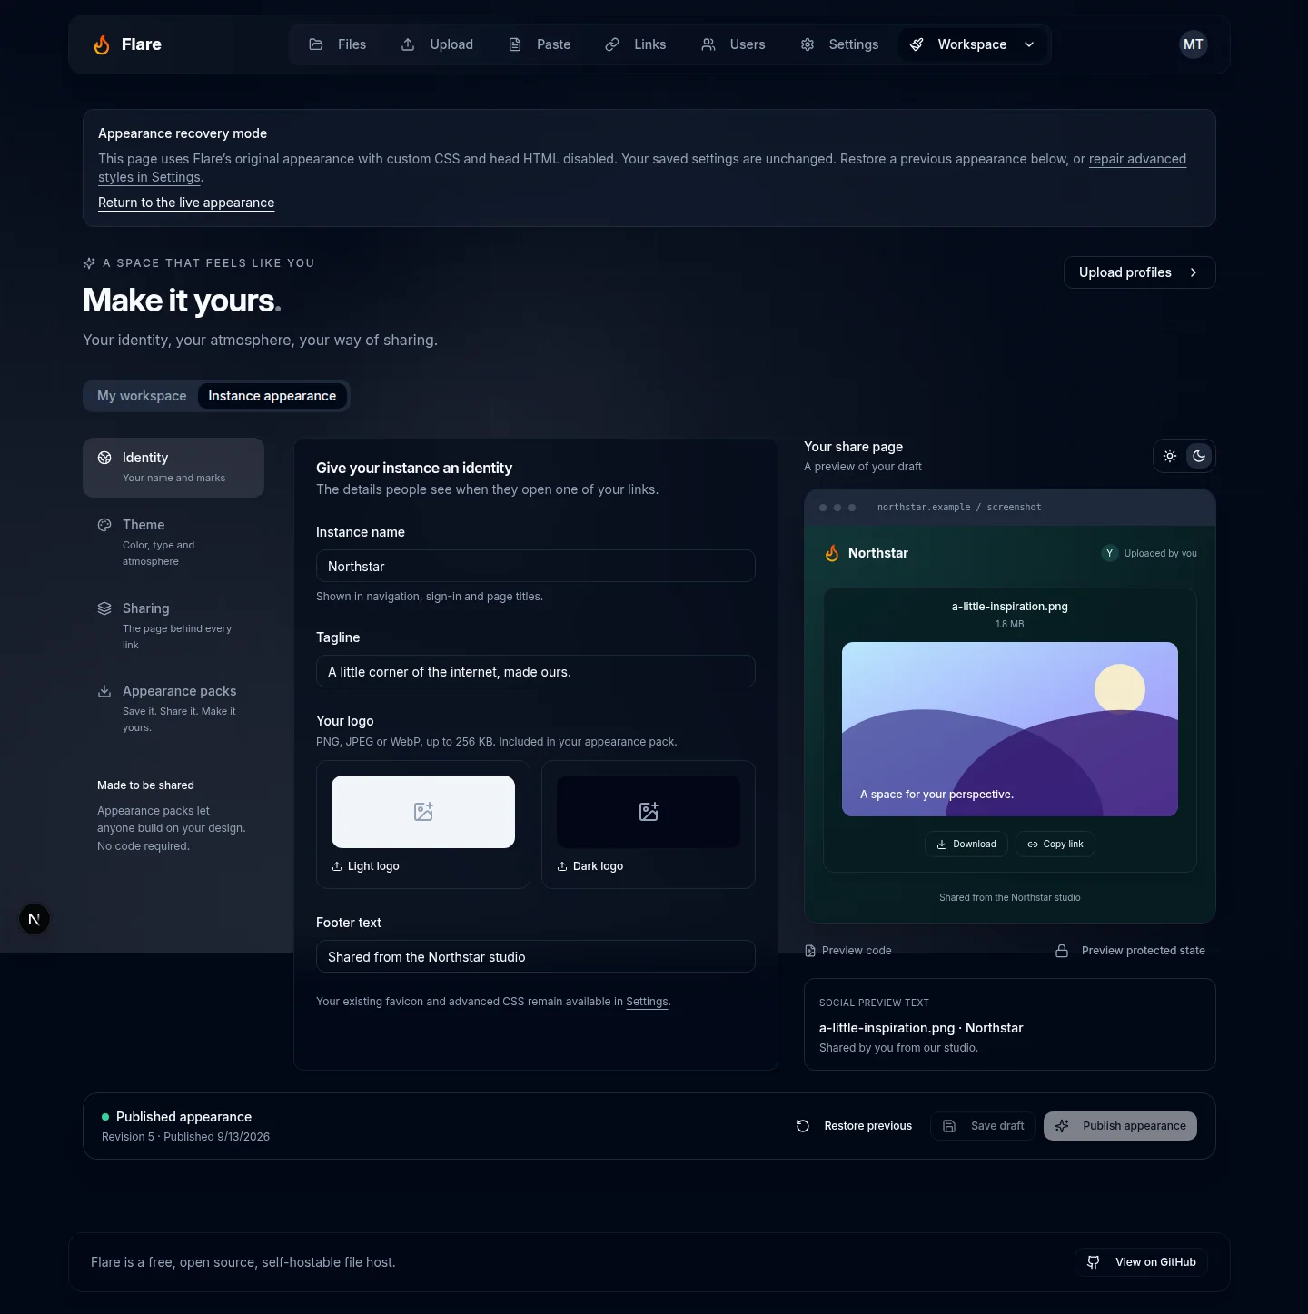This screenshot has width=1308, height=1314.
Task: Toggle Preview protected state lock
Action: click(x=1131, y=951)
